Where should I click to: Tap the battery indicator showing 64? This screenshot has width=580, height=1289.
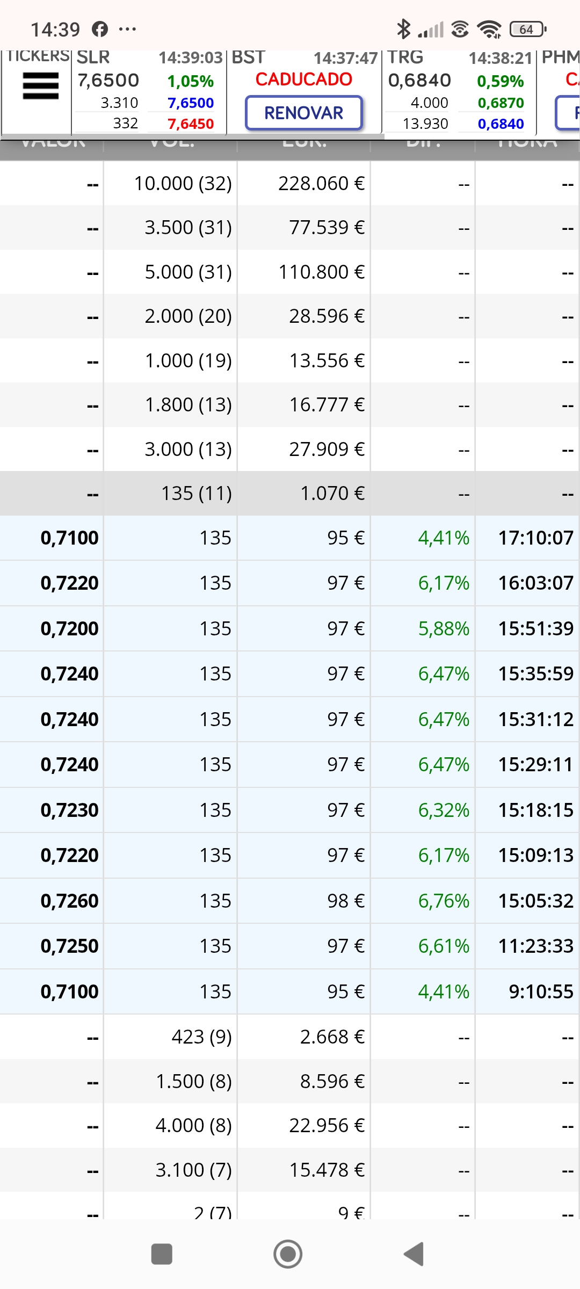[528, 29]
